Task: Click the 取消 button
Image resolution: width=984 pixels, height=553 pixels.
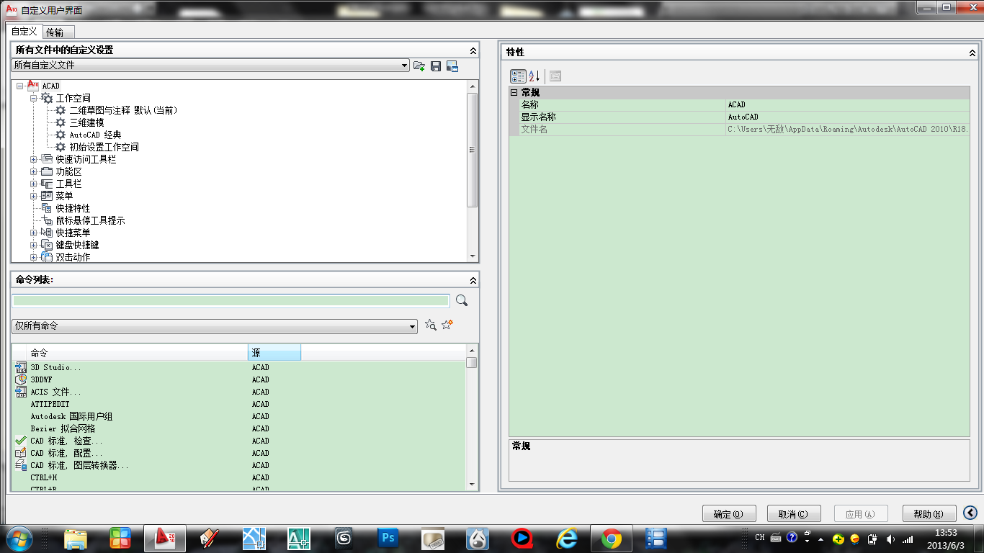Action: coord(793,514)
